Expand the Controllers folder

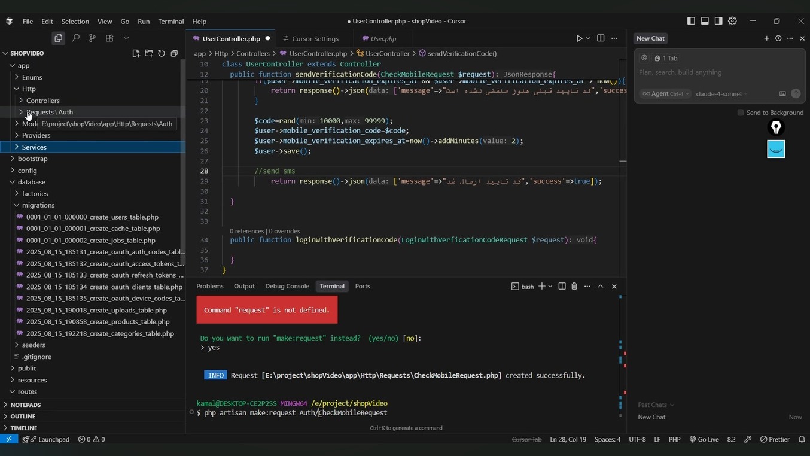coord(42,101)
